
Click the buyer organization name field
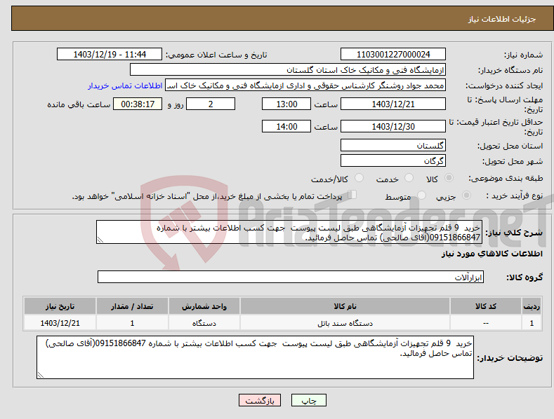288,70
